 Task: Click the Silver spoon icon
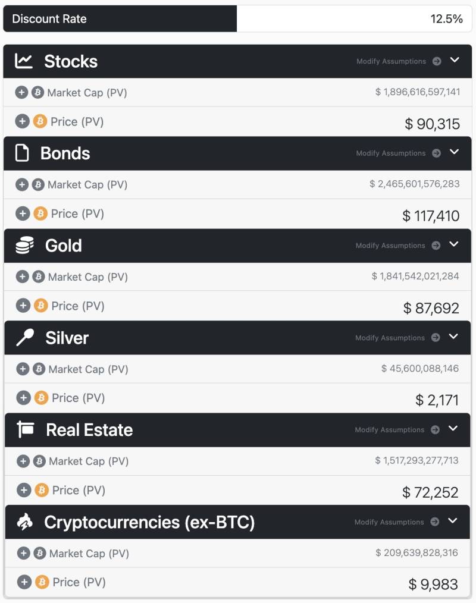coord(25,338)
